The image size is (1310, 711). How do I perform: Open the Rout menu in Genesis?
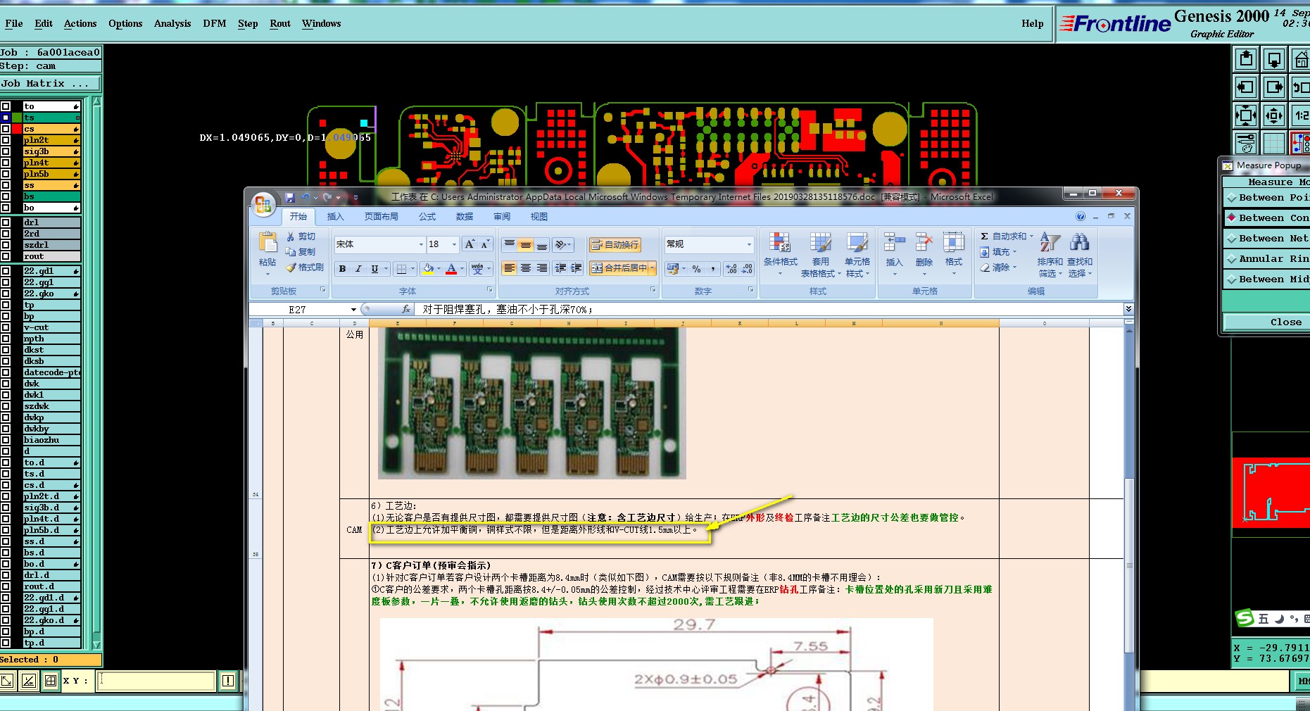point(280,23)
